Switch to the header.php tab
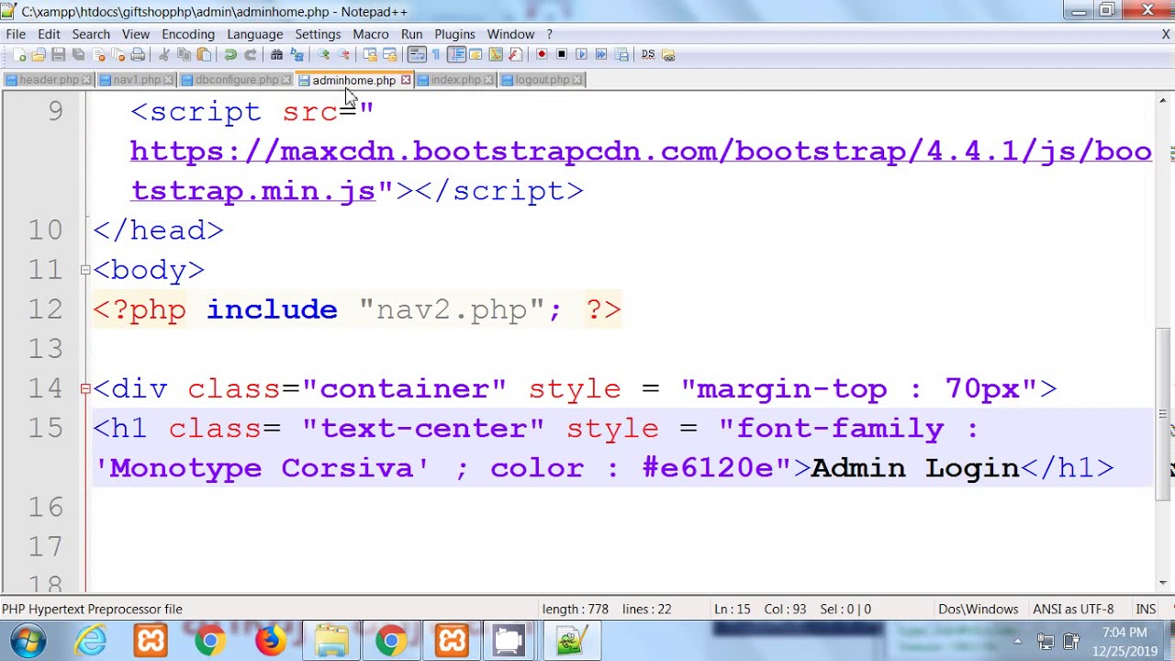Viewport: 1175px width, 661px height. coord(49,80)
